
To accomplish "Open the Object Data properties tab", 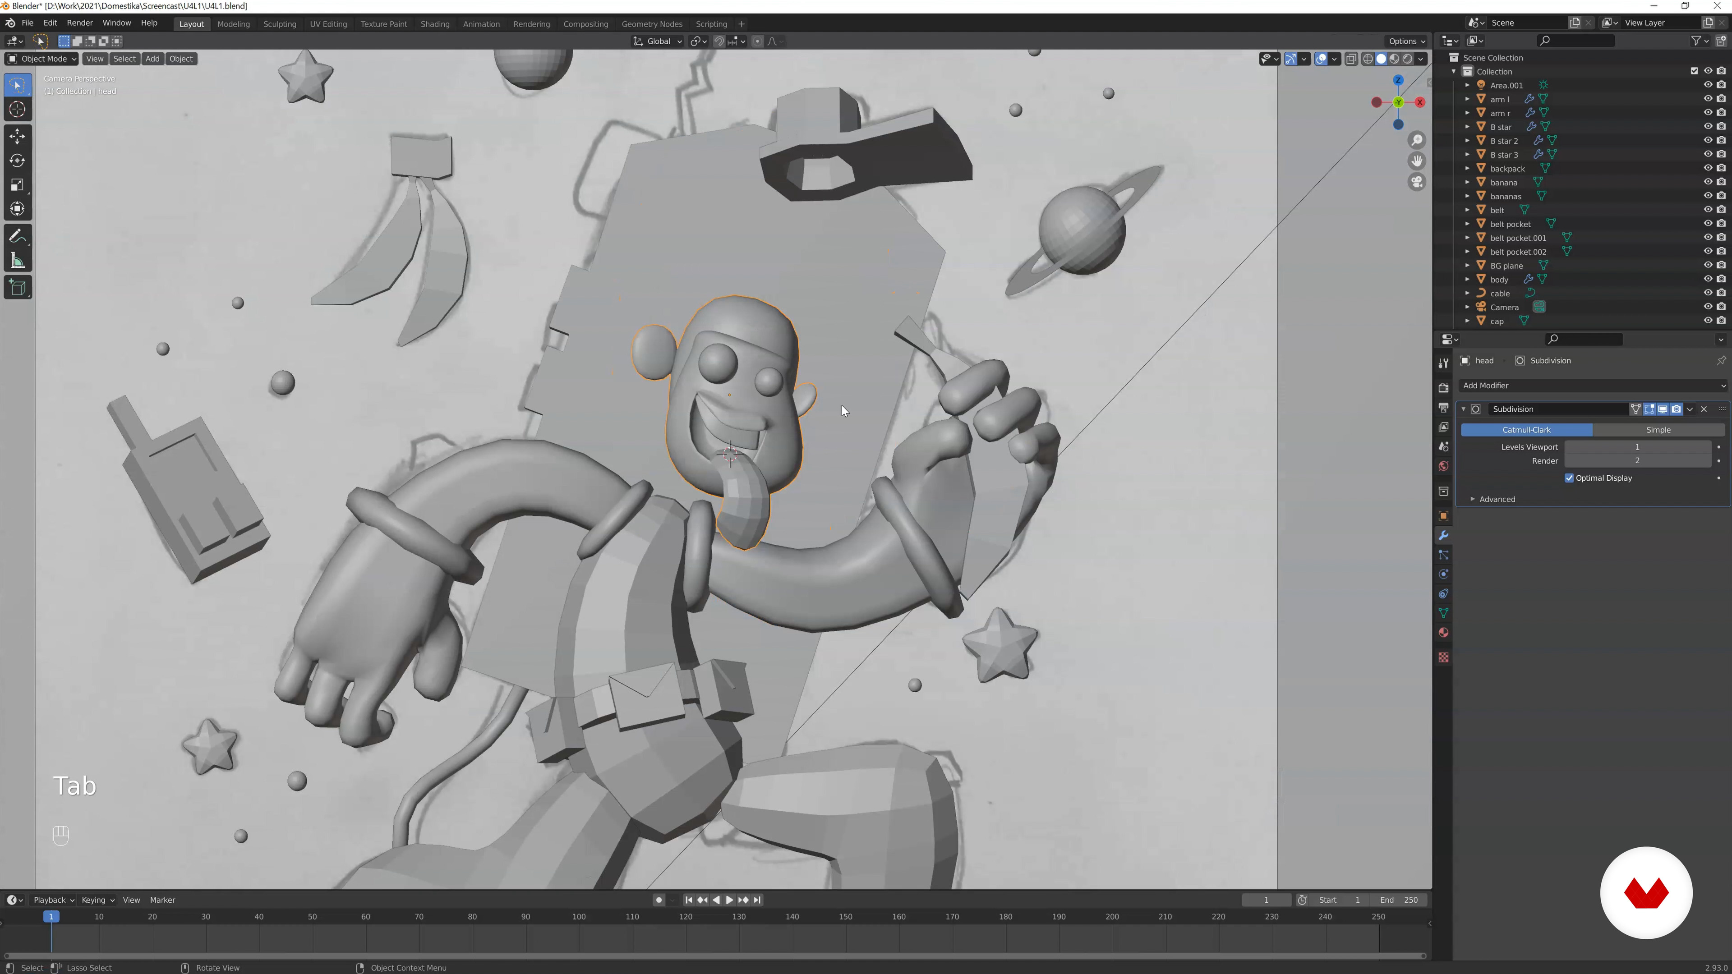I will coord(1443,613).
